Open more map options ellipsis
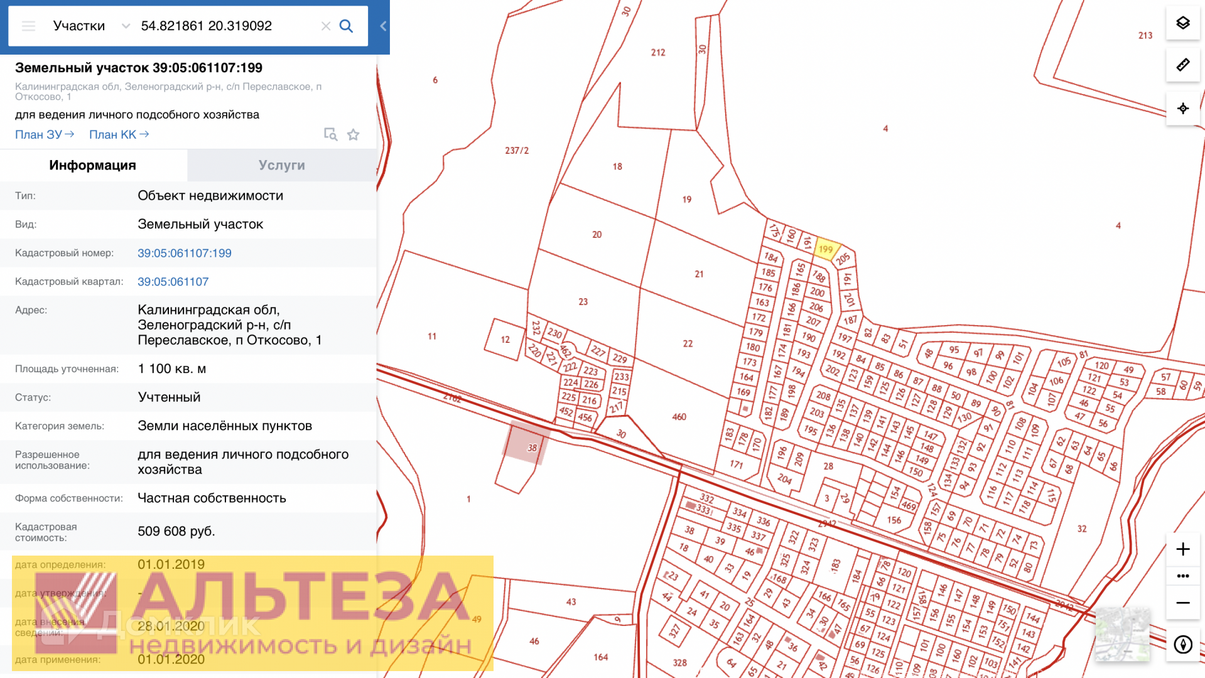 click(x=1183, y=576)
